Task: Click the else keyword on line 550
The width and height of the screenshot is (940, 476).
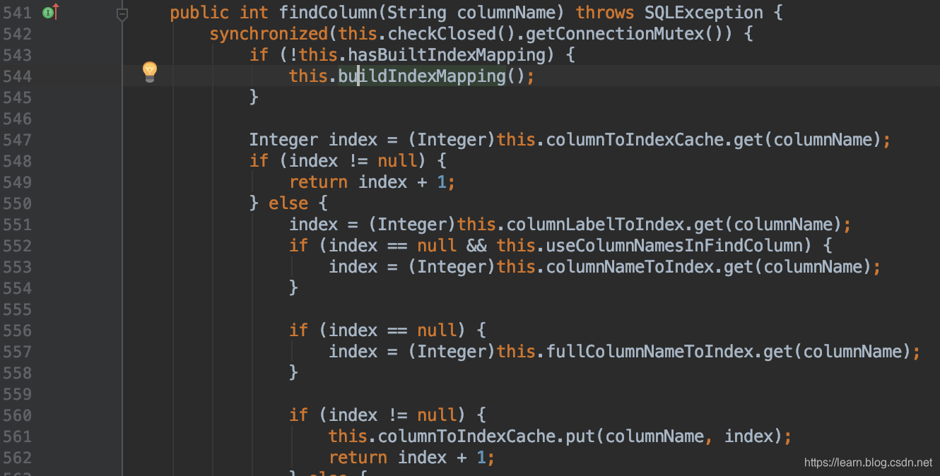Action: (288, 203)
